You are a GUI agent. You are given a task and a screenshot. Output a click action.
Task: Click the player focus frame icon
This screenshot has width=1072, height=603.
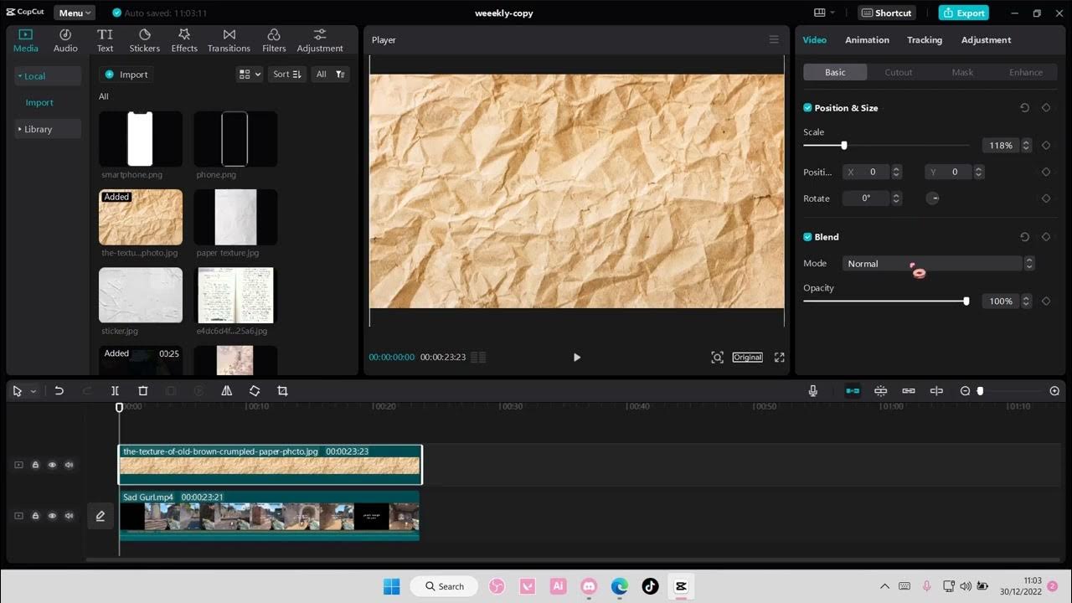pyautogui.click(x=717, y=357)
